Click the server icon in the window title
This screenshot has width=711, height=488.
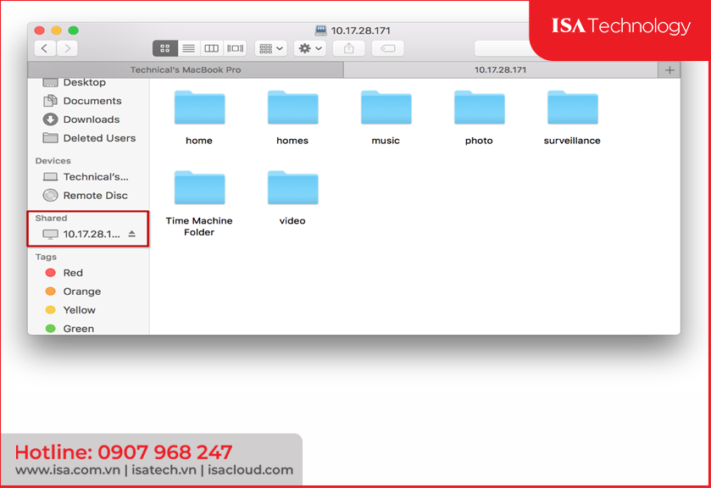pyautogui.click(x=321, y=30)
